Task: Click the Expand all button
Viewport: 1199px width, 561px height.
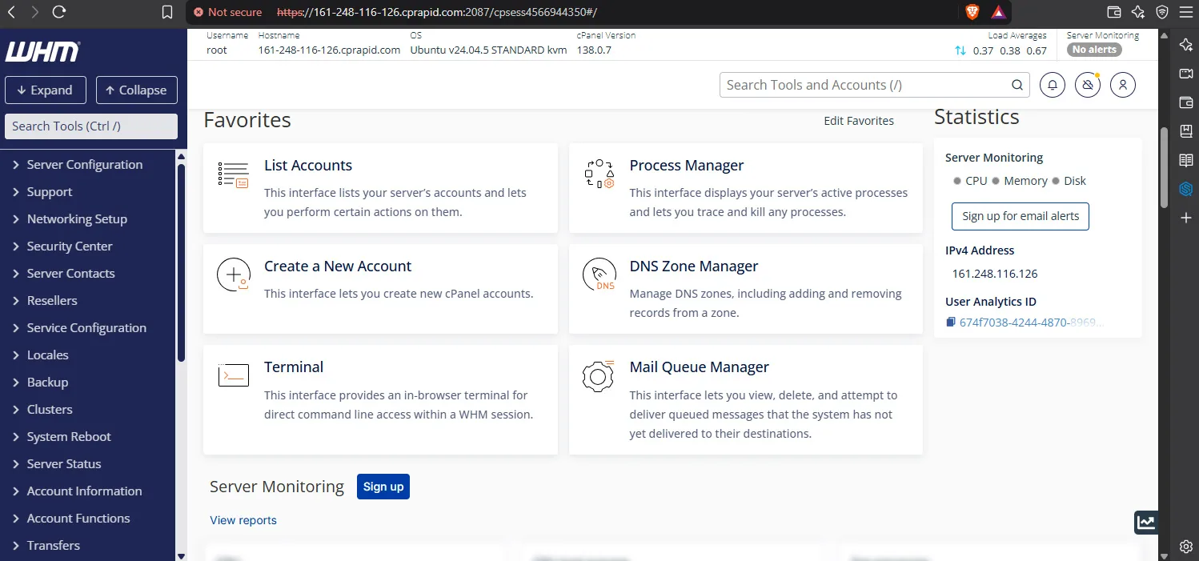Action: 45,90
